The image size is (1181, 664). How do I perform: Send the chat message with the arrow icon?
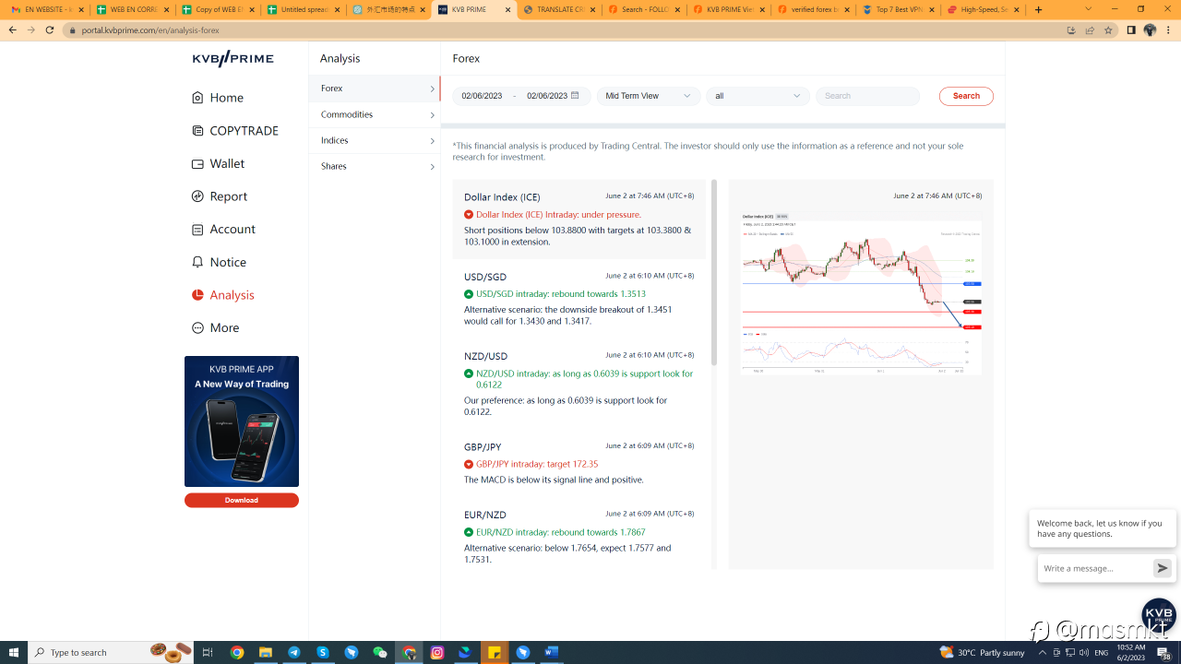[x=1163, y=569]
